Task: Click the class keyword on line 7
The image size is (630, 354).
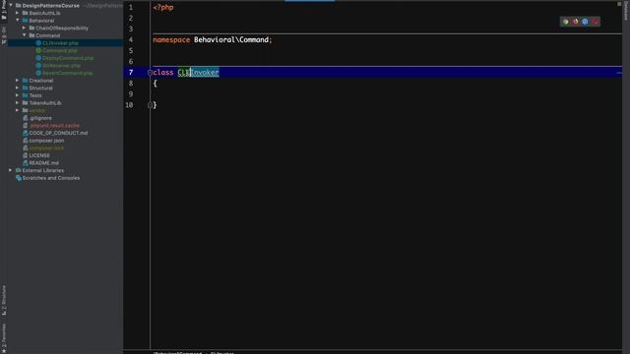Action: pos(163,72)
